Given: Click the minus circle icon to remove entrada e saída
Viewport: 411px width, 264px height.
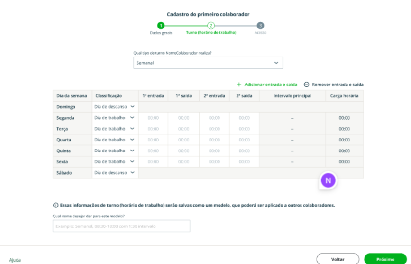Looking at the screenshot, I should (307, 85).
